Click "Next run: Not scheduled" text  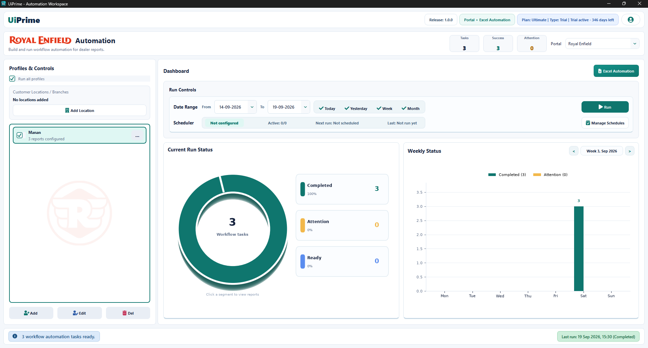pyautogui.click(x=337, y=123)
